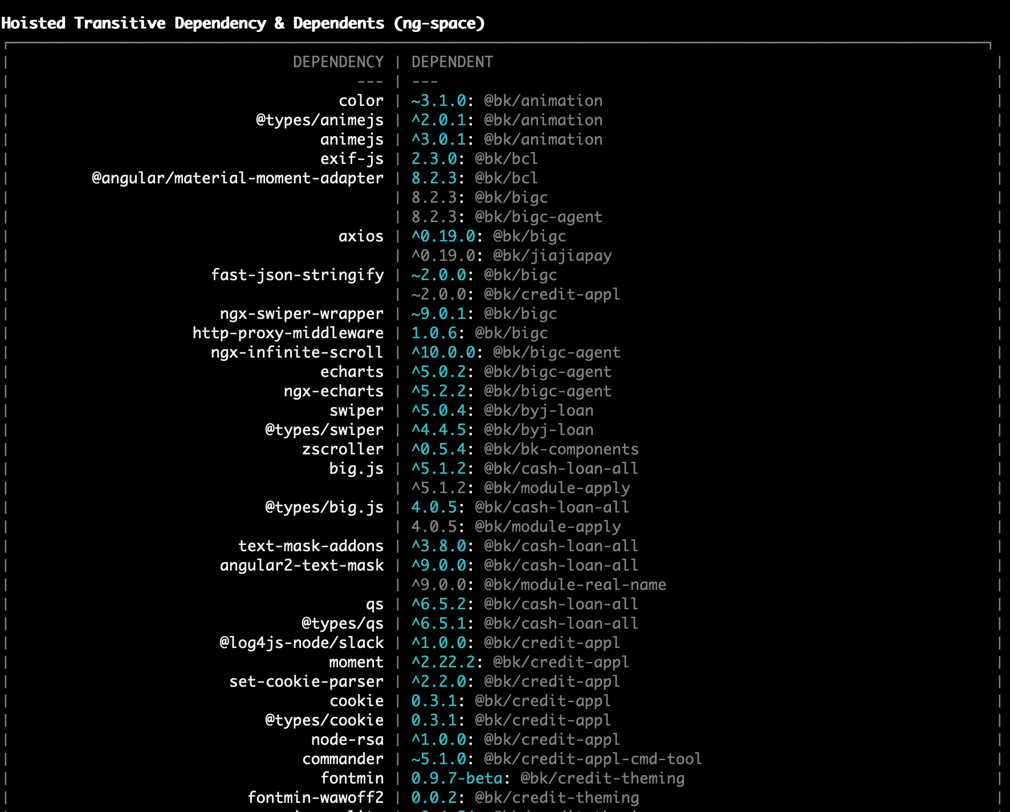The height and width of the screenshot is (812, 1010).
Task: Click the '@types/qs' dependency name
Action: pyautogui.click(x=343, y=624)
